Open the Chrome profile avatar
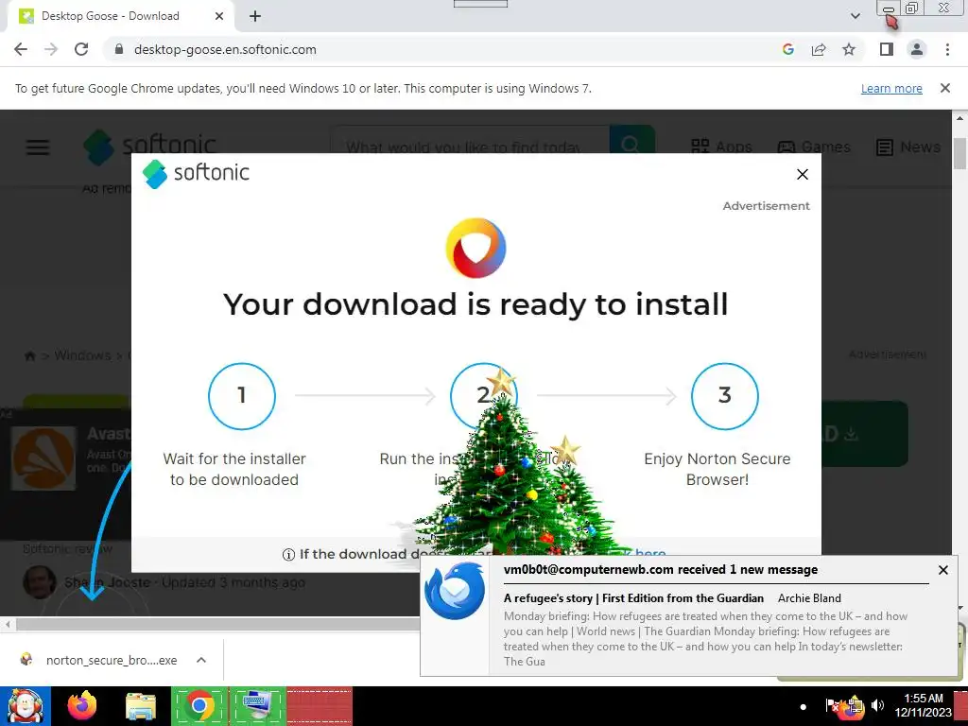 coord(917,49)
